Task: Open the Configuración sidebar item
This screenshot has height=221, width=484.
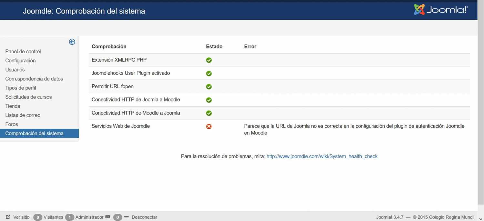Action: (x=20, y=60)
